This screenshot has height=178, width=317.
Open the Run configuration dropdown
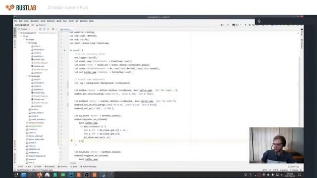(x=237, y=25)
